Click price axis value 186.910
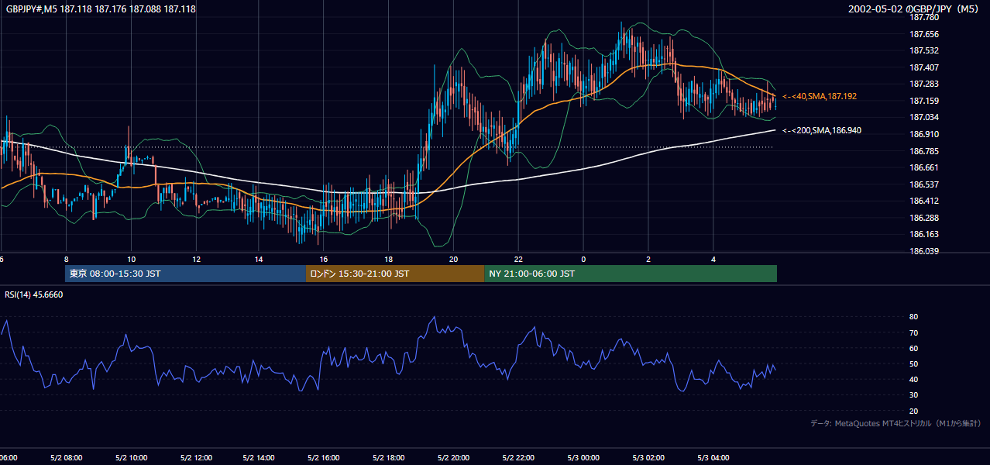The height and width of the screenshot is (465, 990). (x=924, y=134)
